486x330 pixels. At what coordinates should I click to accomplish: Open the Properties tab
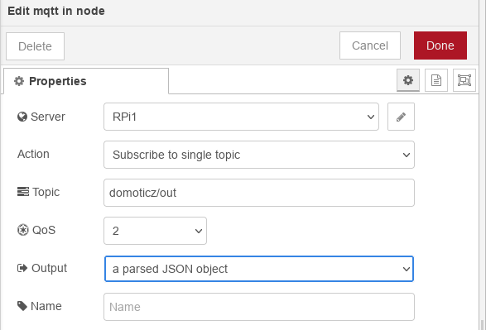86,81
